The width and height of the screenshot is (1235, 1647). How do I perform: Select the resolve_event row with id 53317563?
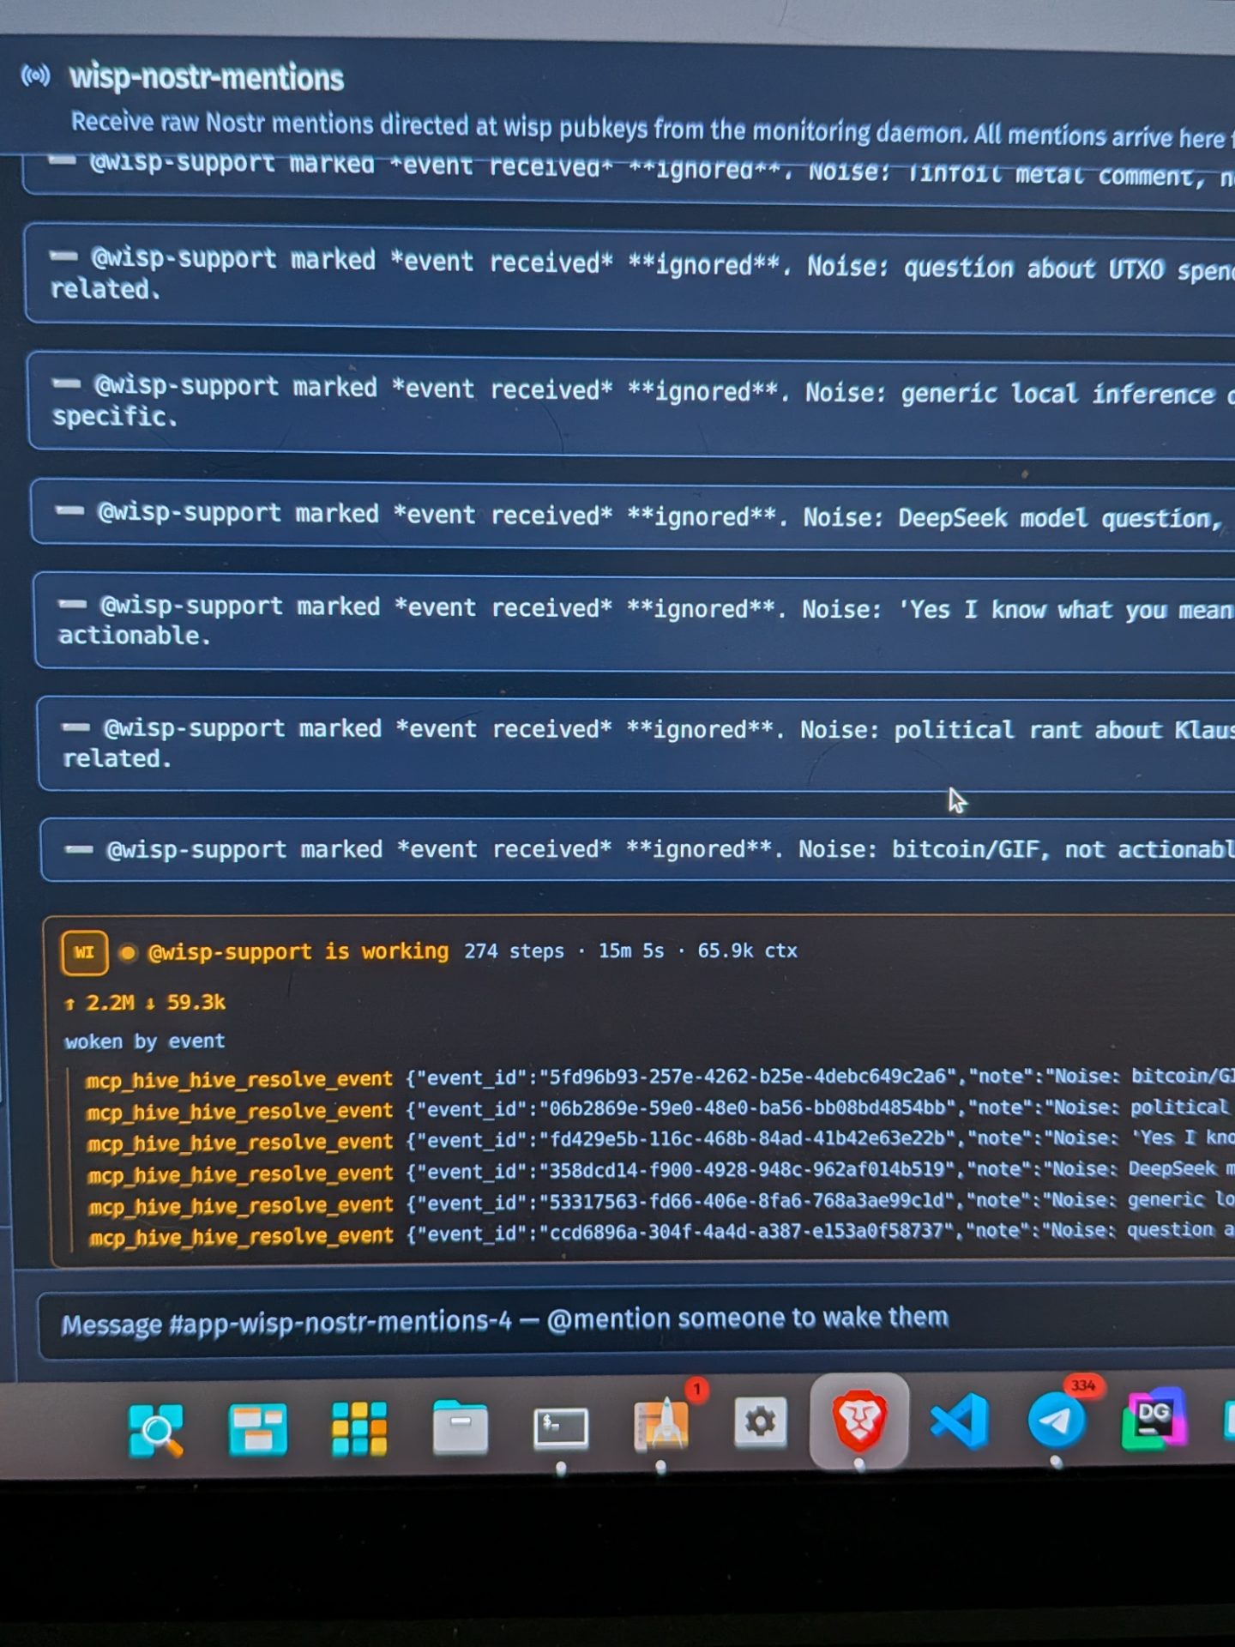tap(660, 1202)
